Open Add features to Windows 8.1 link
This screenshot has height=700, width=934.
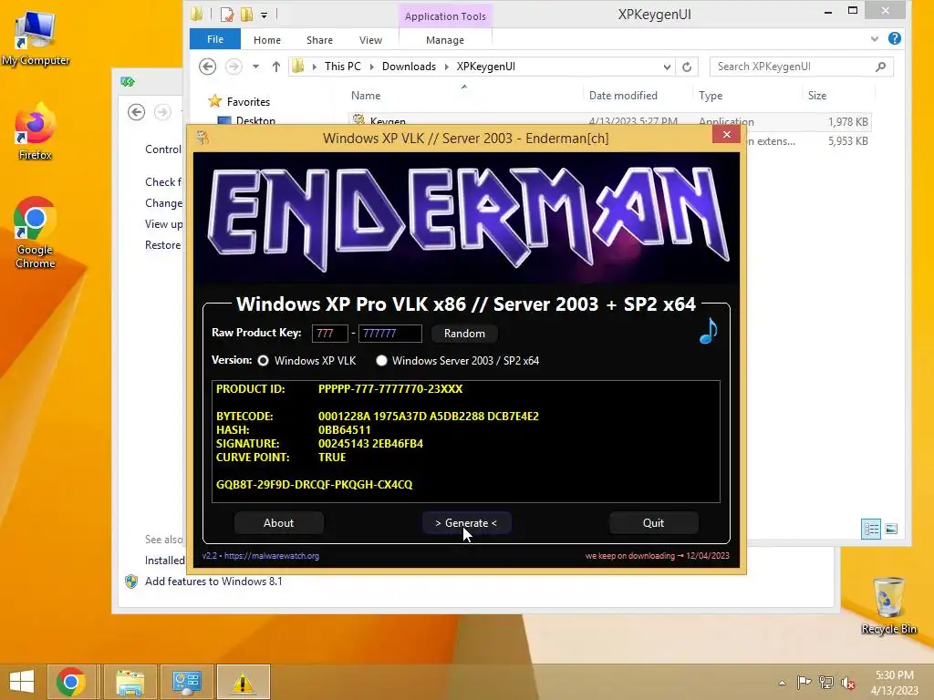[213, 581]
